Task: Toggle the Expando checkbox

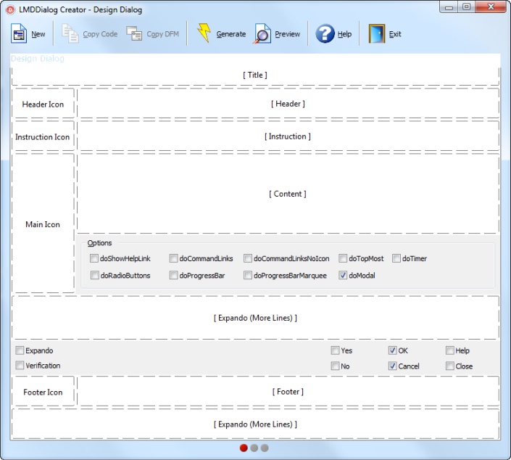Action: 20,350
